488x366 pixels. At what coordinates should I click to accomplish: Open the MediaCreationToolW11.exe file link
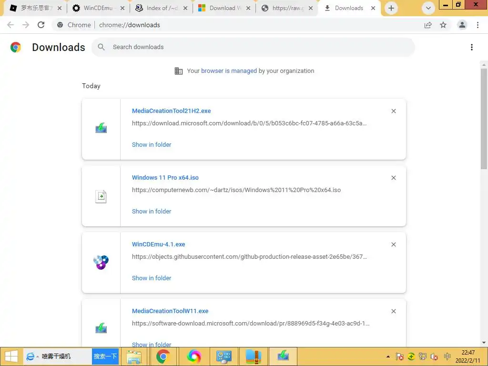170,311
